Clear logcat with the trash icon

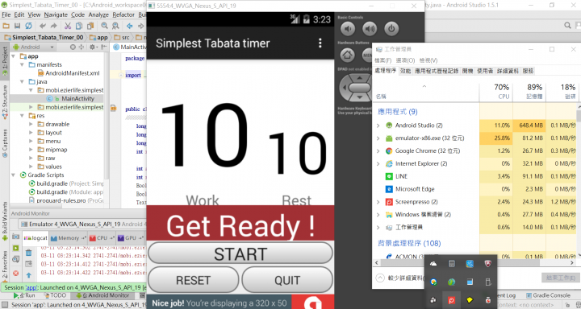[28, 253]
